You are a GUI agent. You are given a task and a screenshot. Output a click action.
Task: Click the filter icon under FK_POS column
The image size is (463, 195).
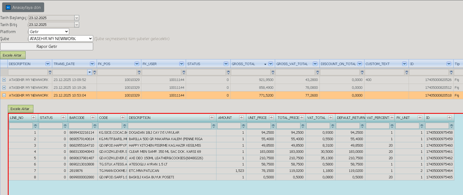pos(139,72)
